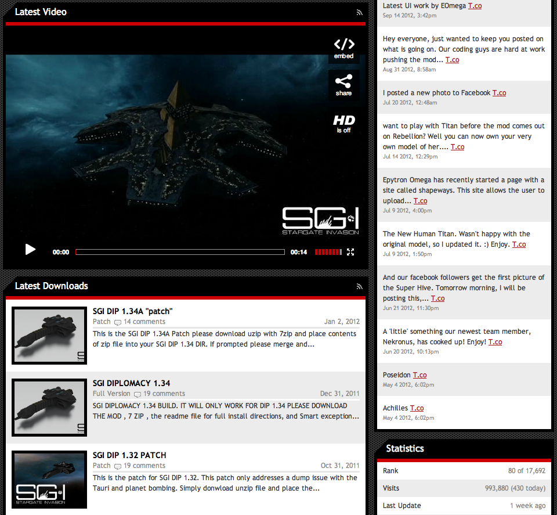Click the video progress seek bar
Screen dimensions: 557x515
(180, 252)
